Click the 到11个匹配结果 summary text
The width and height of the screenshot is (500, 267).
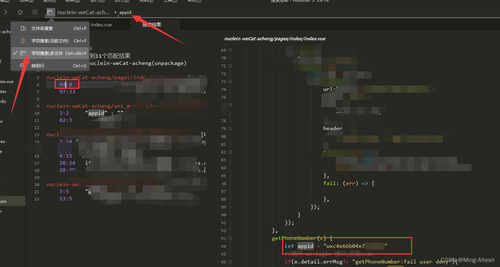tap(110, 56)
